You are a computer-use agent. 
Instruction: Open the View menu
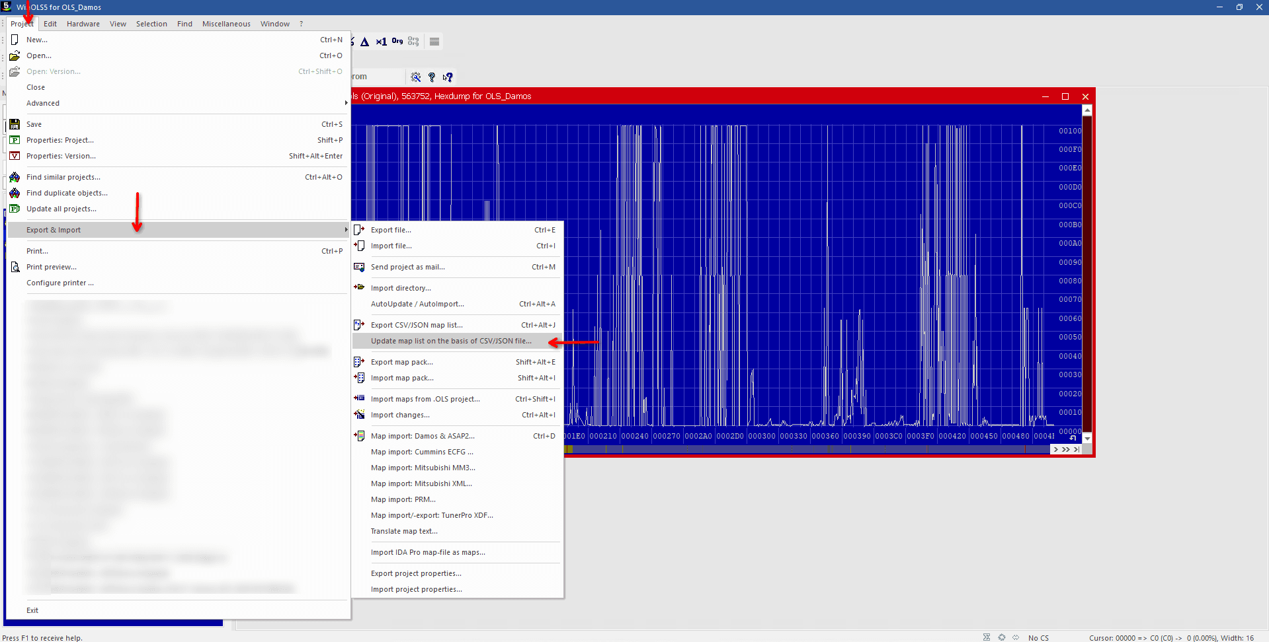point(118,24)
